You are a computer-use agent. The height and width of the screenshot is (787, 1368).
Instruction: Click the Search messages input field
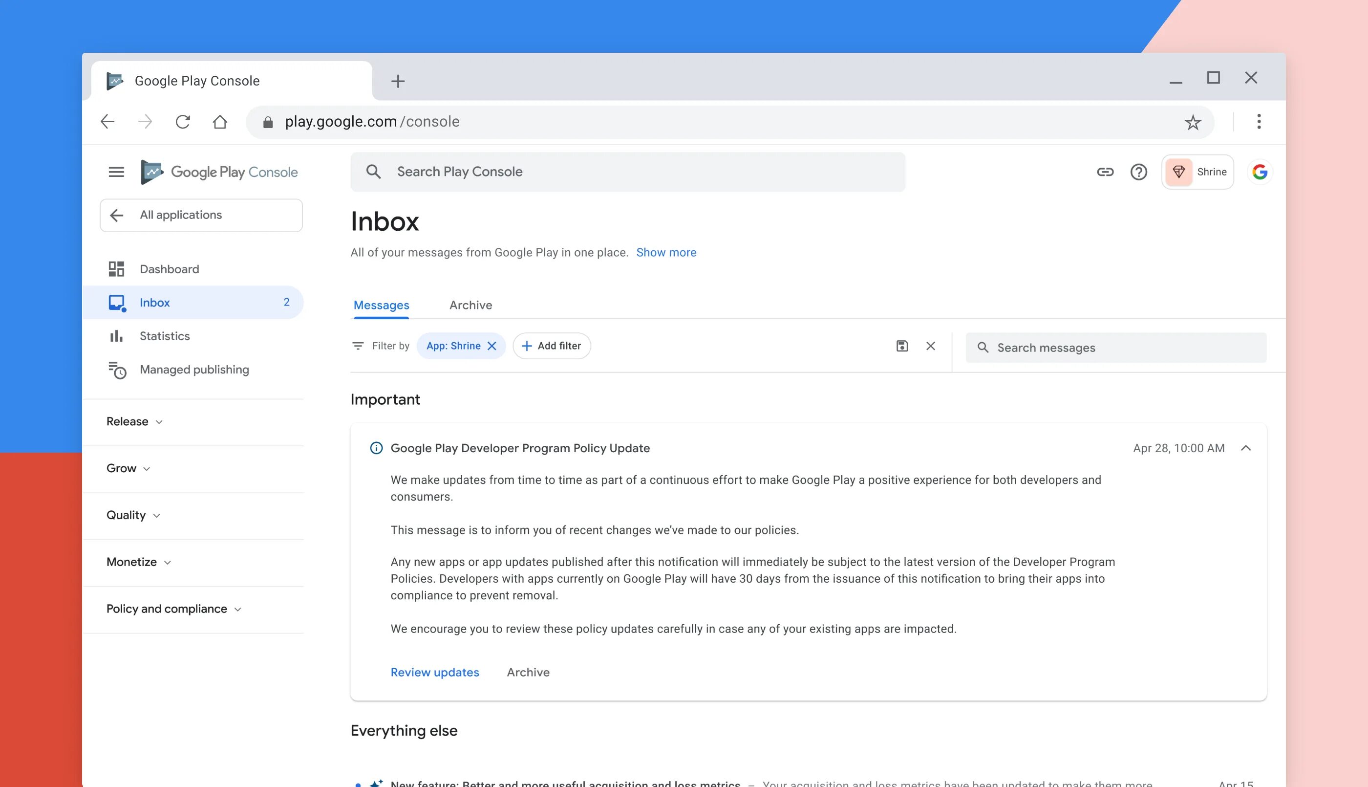coord(1115,347)
